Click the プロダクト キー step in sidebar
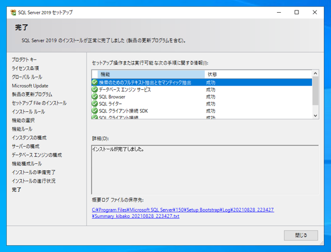 pos(24,60)
